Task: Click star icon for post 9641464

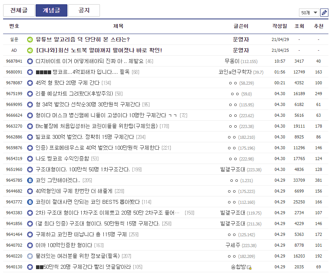Action: click(30, 235)
